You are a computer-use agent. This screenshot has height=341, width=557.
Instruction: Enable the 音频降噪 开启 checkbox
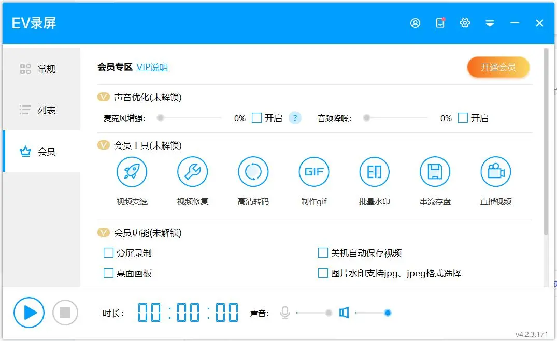(463, 118)
